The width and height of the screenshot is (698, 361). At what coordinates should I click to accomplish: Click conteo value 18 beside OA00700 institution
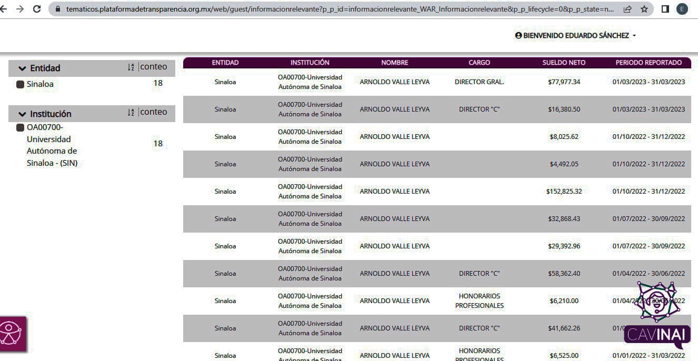click(x=158, y=144)
